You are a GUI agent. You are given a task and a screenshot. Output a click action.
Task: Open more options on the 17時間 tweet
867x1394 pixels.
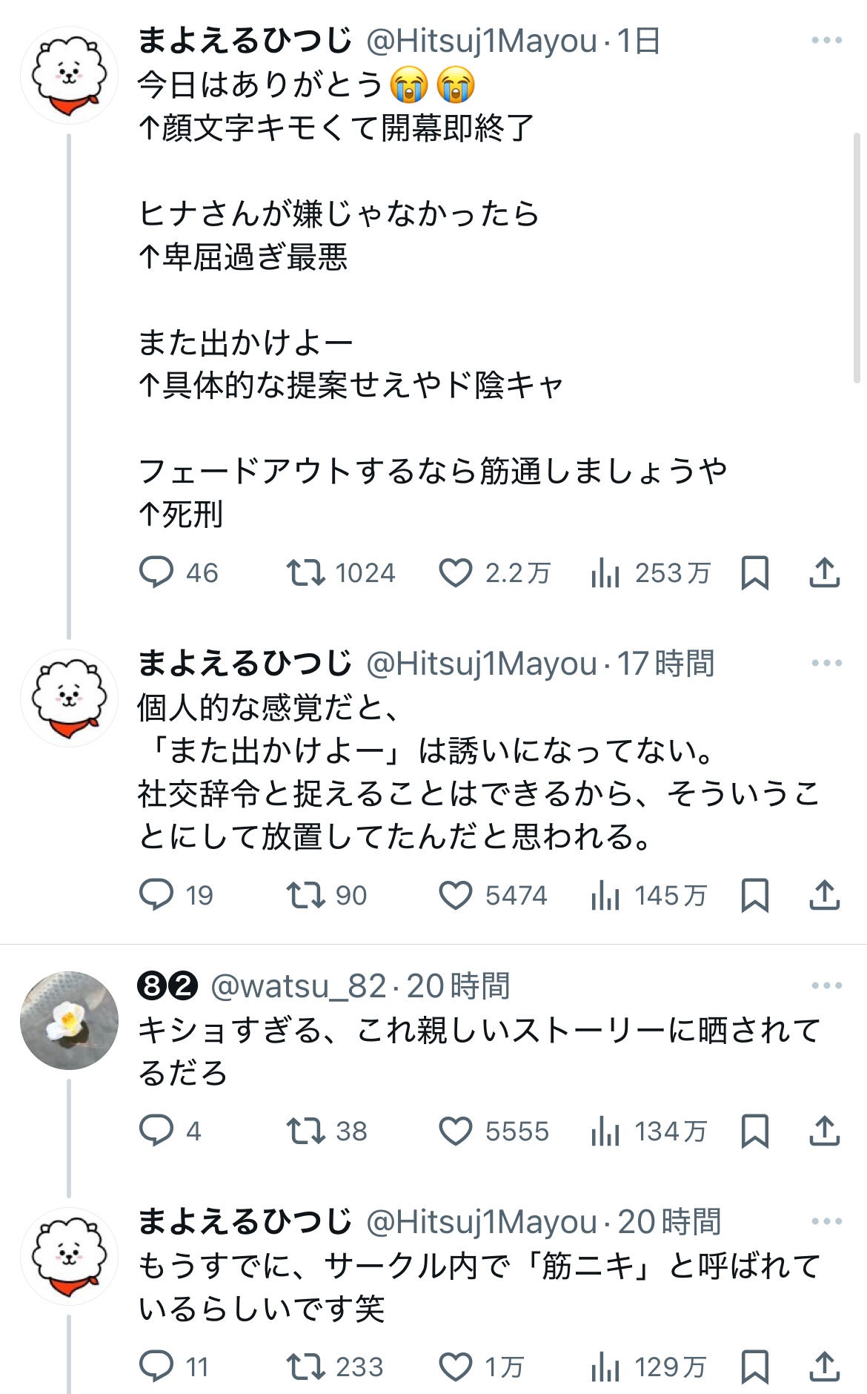point(826,663)
